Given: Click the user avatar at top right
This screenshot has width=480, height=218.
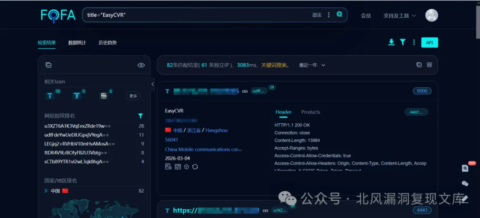Looking at the screenshot, I should point(431,15).
